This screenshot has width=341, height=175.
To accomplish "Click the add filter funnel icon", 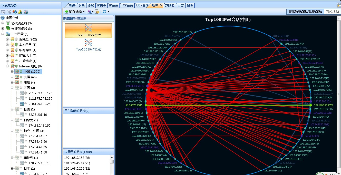I will click(9, 12).
